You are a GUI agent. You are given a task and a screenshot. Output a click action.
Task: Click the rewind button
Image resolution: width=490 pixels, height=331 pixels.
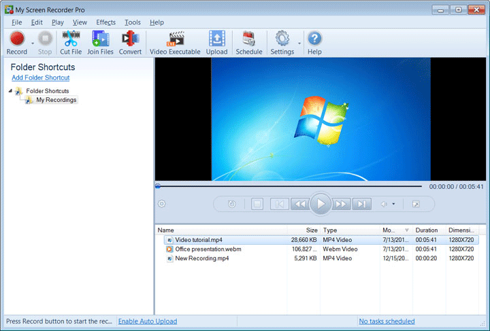click(x=300, y=204)
